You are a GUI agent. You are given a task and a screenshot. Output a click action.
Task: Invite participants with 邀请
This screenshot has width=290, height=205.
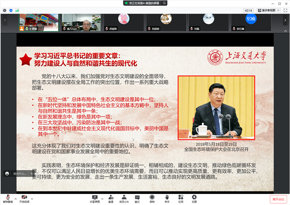(111, 199)
